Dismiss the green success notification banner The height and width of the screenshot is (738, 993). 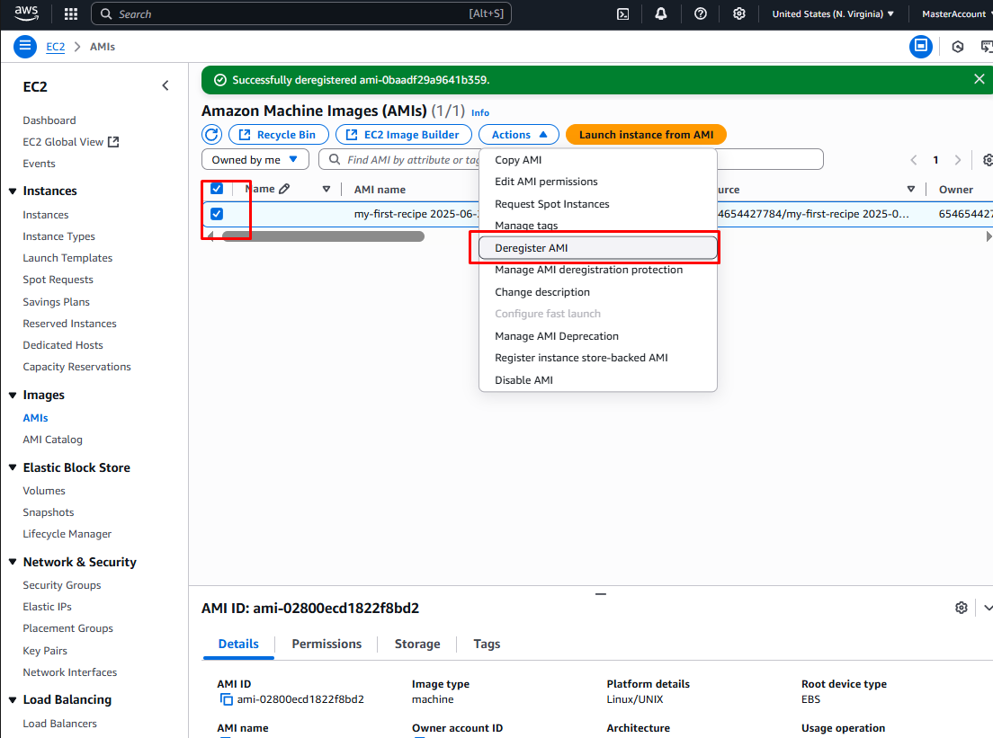tap(979, 79)
